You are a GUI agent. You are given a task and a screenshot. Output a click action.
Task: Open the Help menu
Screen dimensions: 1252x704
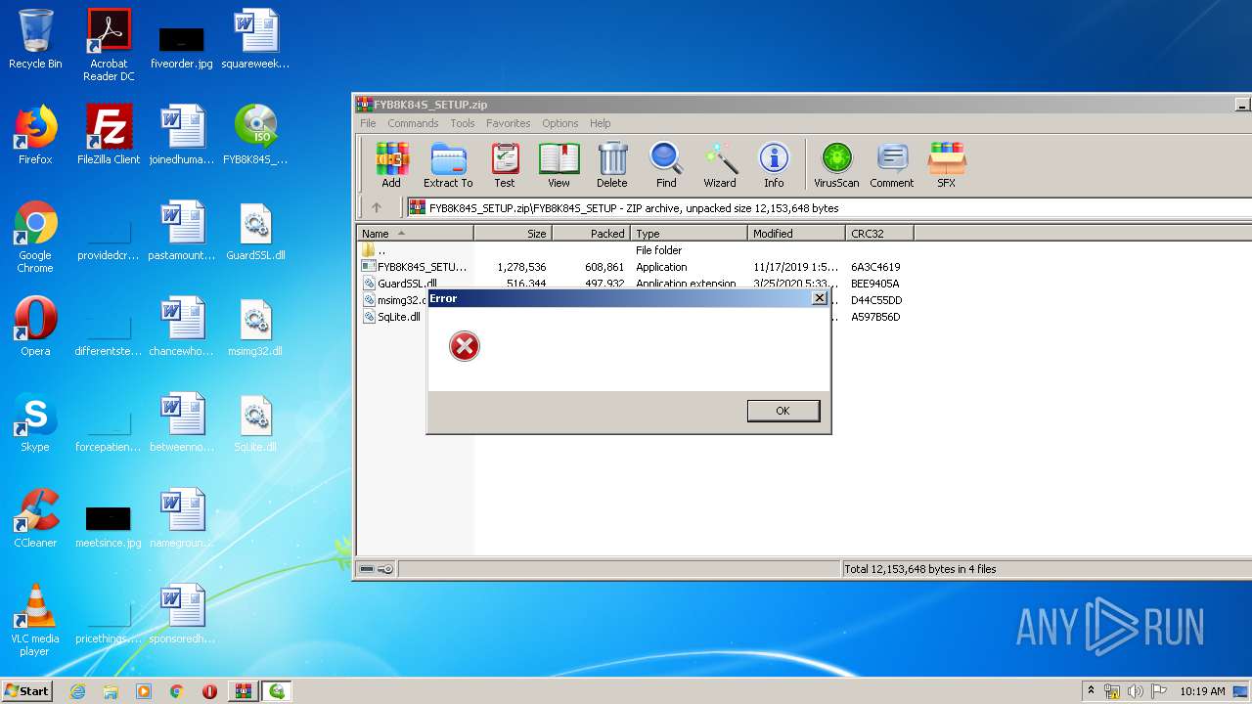point(601,123)
